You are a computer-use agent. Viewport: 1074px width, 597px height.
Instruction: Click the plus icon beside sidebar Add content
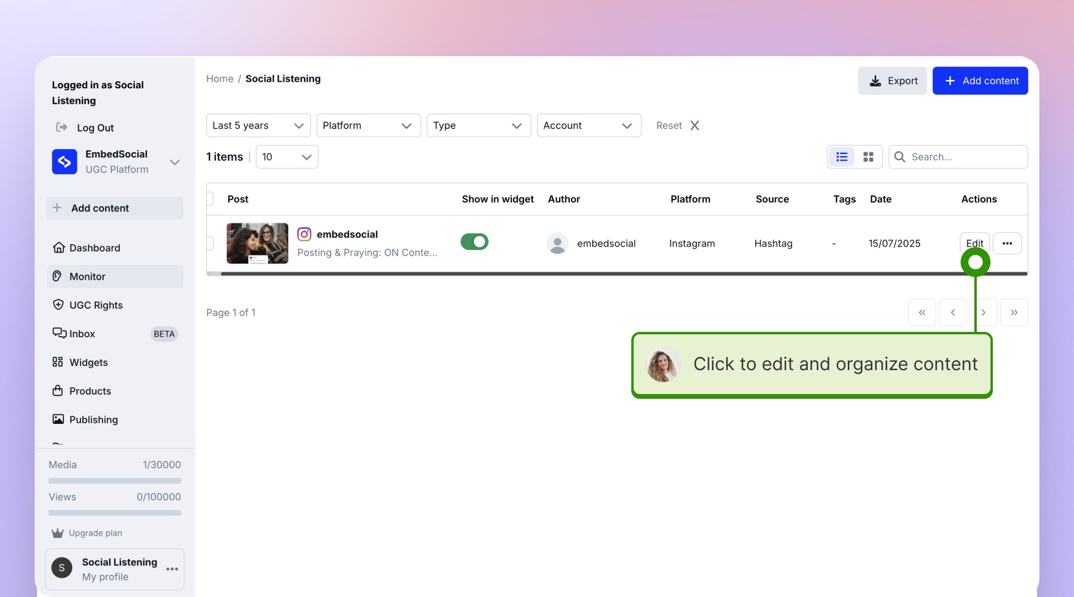point(57,208)
